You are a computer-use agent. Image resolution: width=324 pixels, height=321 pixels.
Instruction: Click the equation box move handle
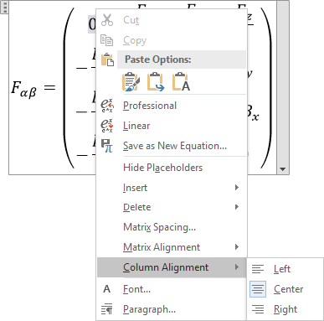(4, 8)
